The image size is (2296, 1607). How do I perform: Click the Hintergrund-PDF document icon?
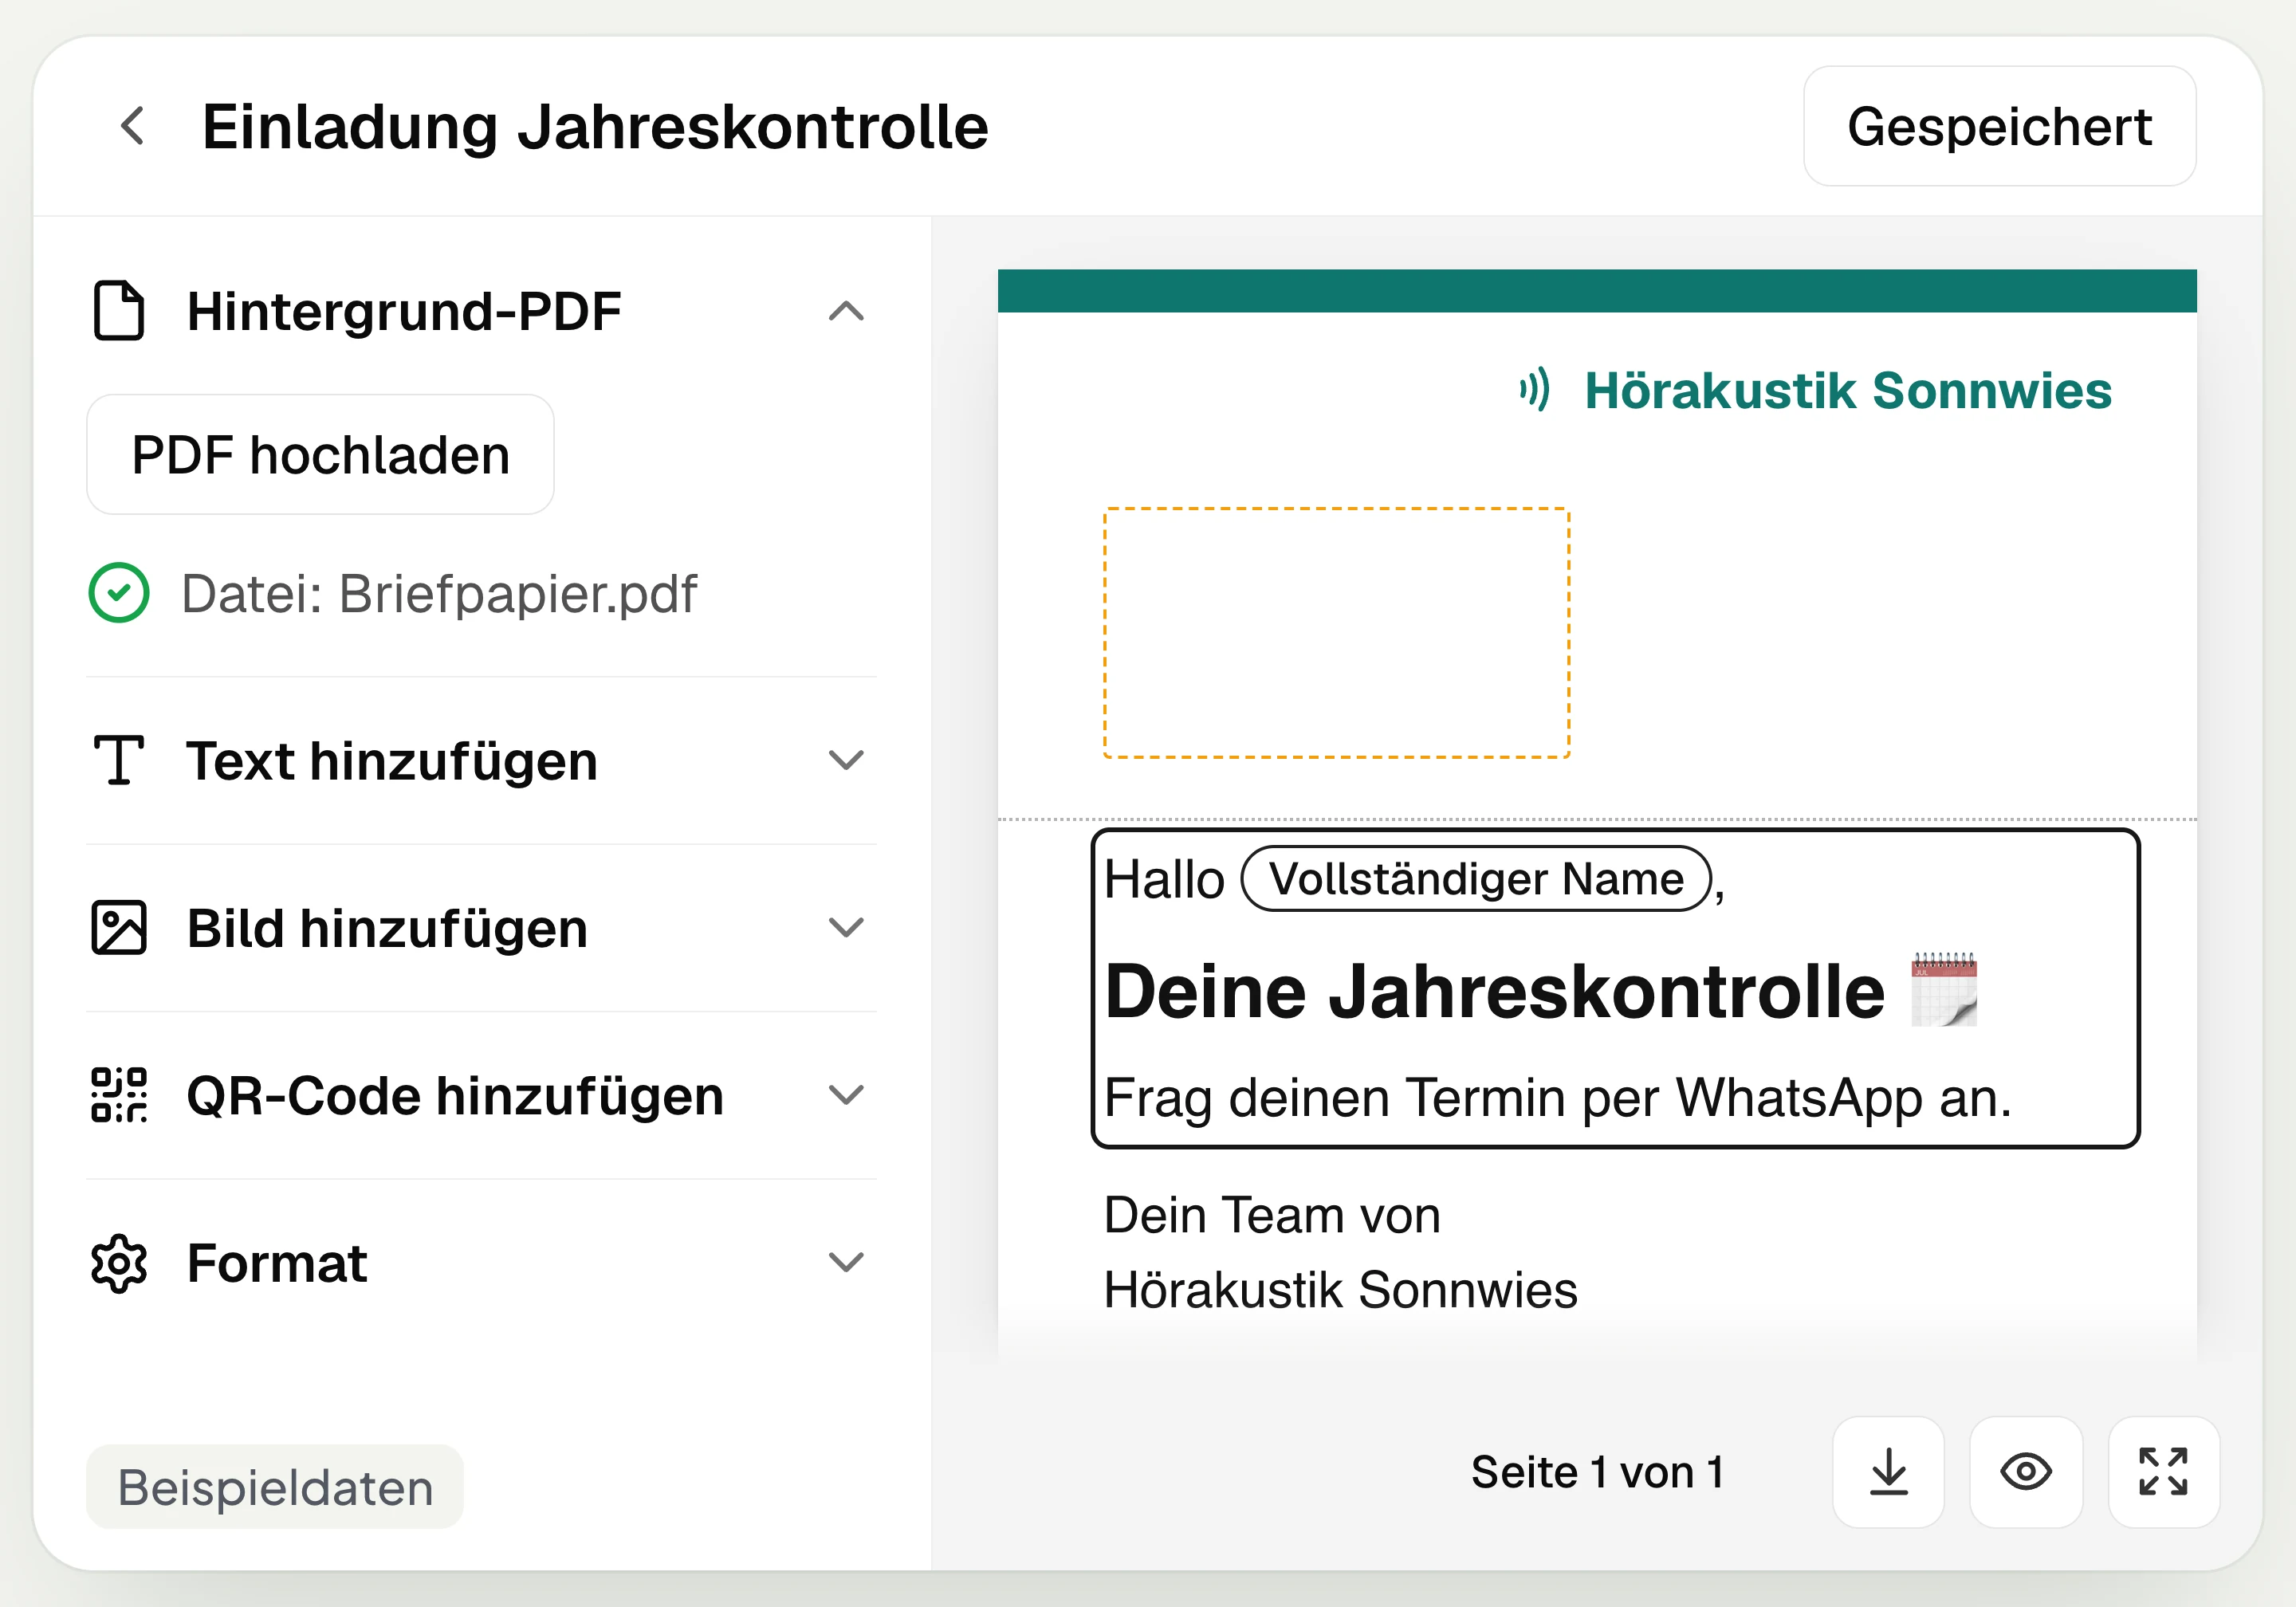tap(119, 311)
